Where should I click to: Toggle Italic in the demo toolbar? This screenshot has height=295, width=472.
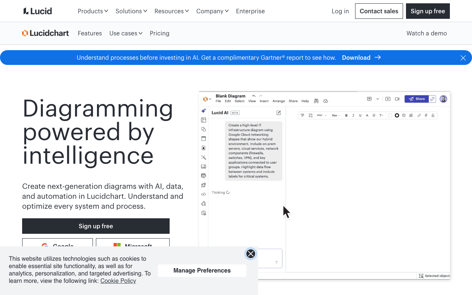[x=353, y=115]
